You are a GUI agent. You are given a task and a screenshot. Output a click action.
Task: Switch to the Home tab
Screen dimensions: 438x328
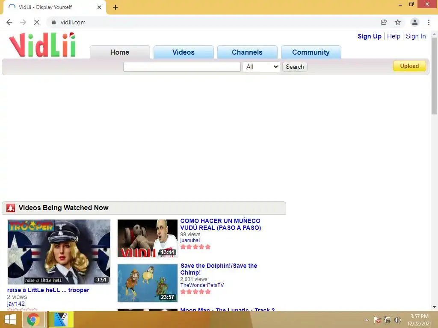[120, 52]
